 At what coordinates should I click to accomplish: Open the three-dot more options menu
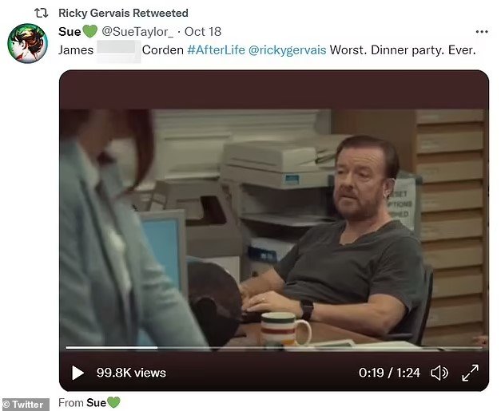pos(482,32)
